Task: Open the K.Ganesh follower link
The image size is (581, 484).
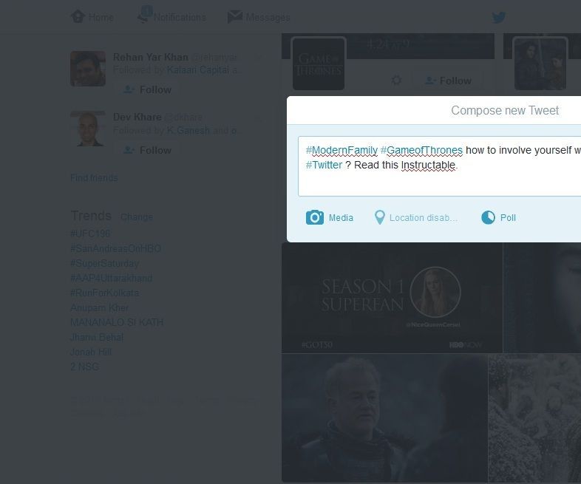Action: click(x=188, y=130)
